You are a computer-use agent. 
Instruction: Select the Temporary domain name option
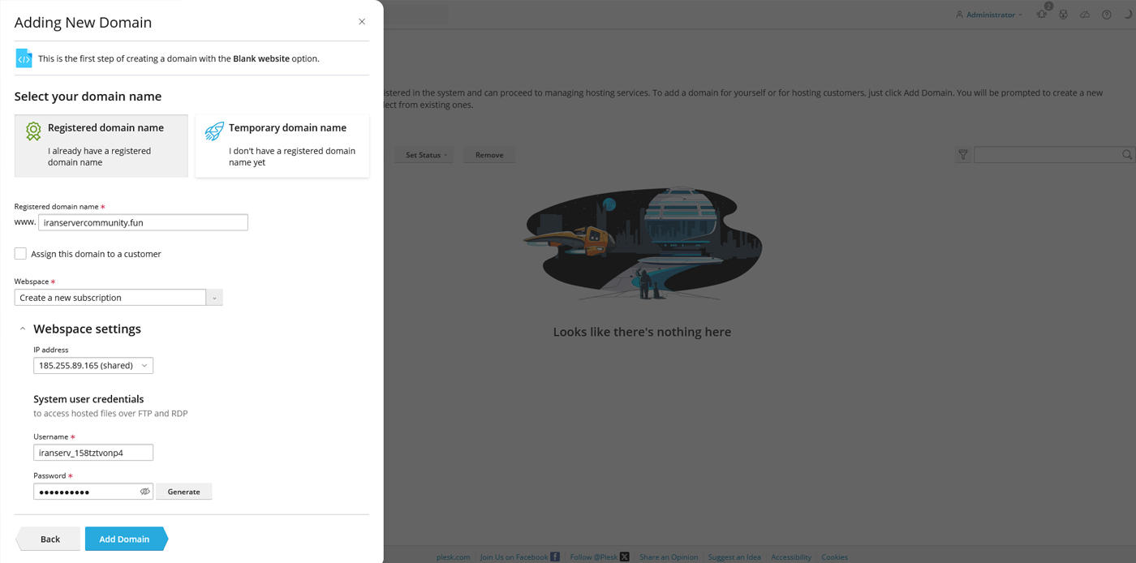tap(282, 145)
